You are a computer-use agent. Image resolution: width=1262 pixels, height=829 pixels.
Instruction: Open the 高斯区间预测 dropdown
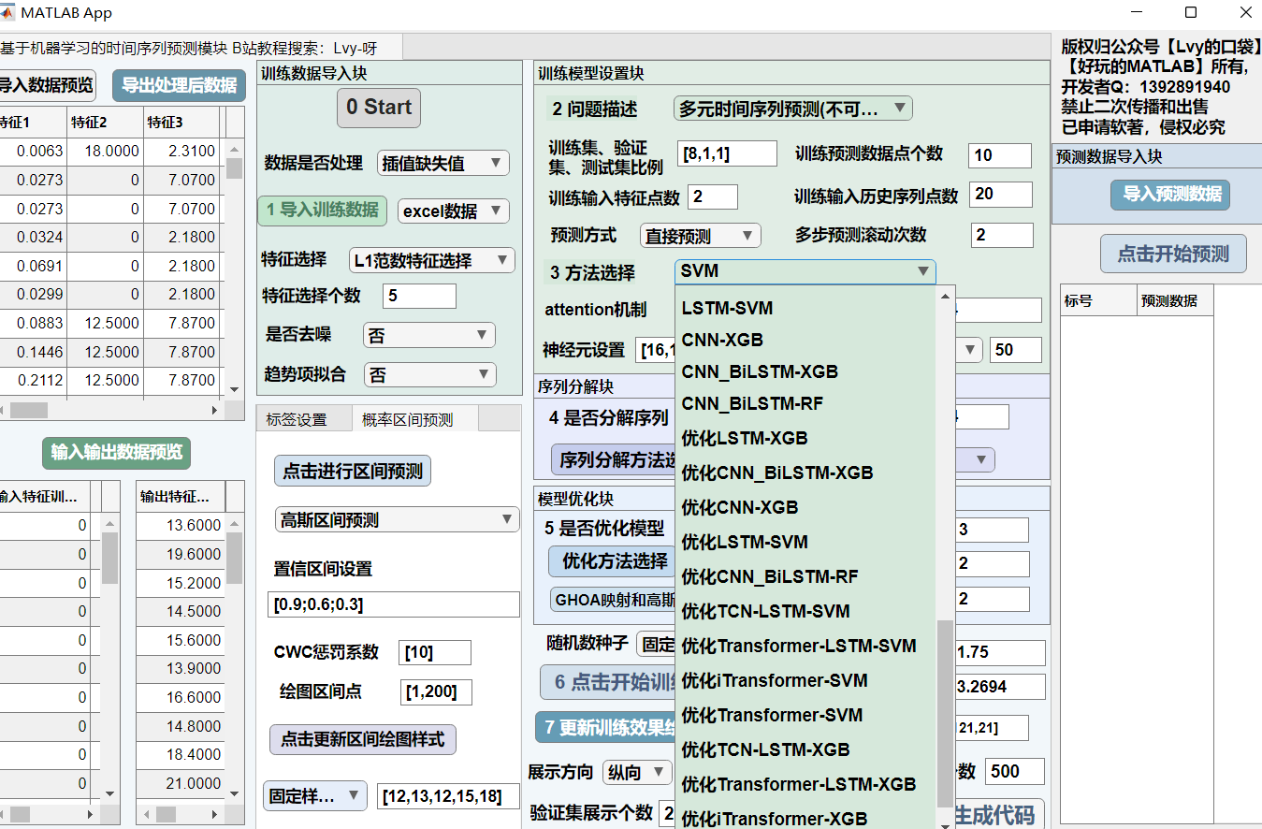click(x=397, y=520)
